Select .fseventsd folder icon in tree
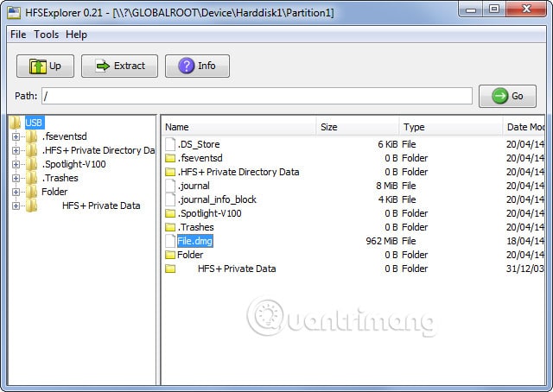Image resolution: width=553 pixels, height=392 pixels. 32,136
